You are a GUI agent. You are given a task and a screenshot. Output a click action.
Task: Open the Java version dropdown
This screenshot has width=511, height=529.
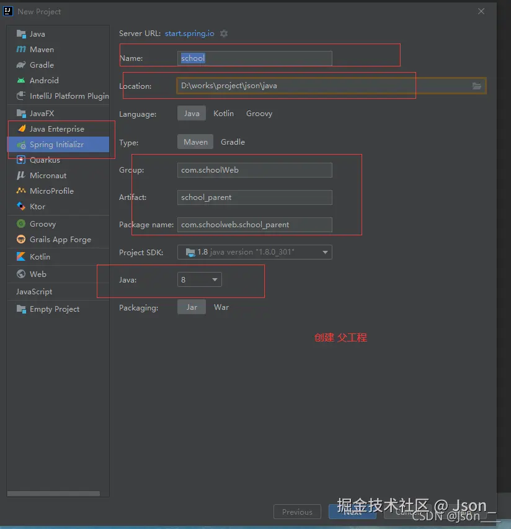point(200,279)
